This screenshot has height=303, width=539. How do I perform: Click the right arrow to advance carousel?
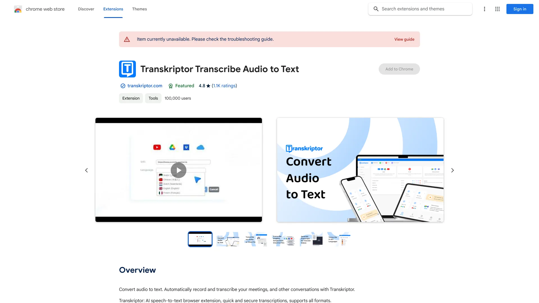(452, 170)
